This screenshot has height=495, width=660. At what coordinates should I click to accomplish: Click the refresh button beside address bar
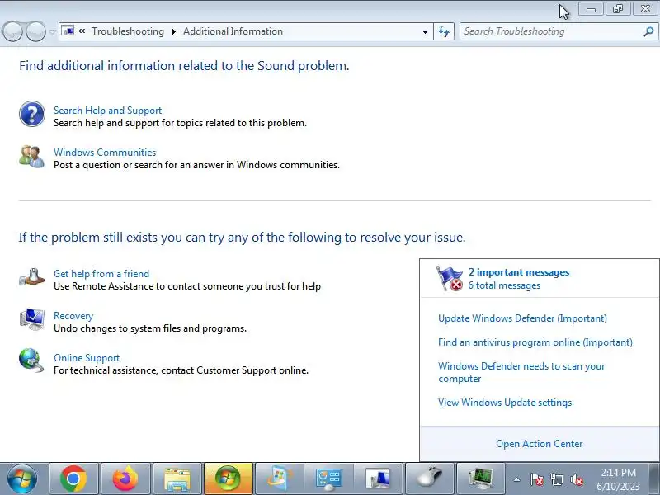pyautogui.click(x=444, y=31)
